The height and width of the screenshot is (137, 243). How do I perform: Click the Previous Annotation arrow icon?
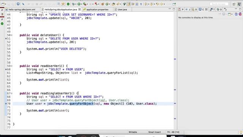[x=151, y=4]
